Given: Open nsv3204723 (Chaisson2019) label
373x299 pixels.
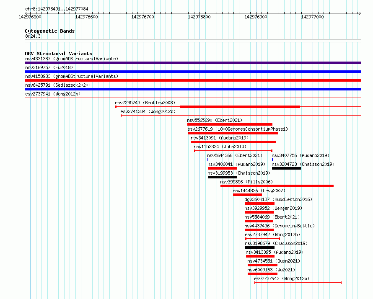Looking at the screenshot, I should 303,164.
